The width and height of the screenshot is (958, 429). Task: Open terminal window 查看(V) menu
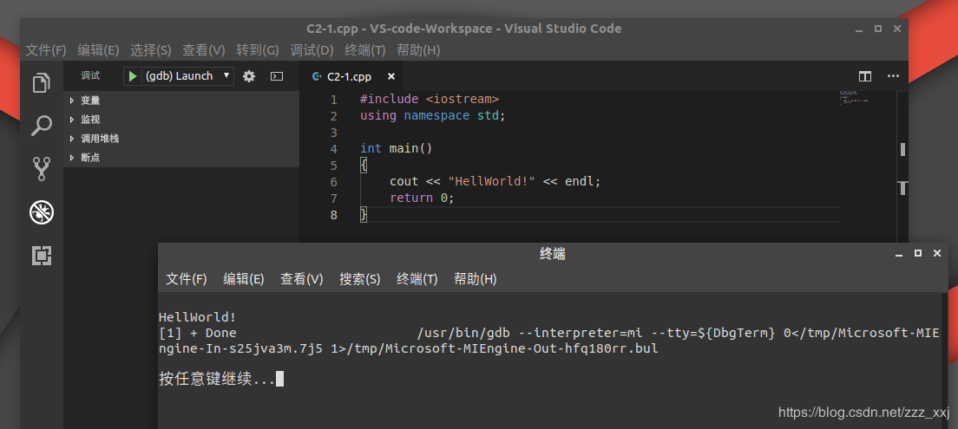302,279
